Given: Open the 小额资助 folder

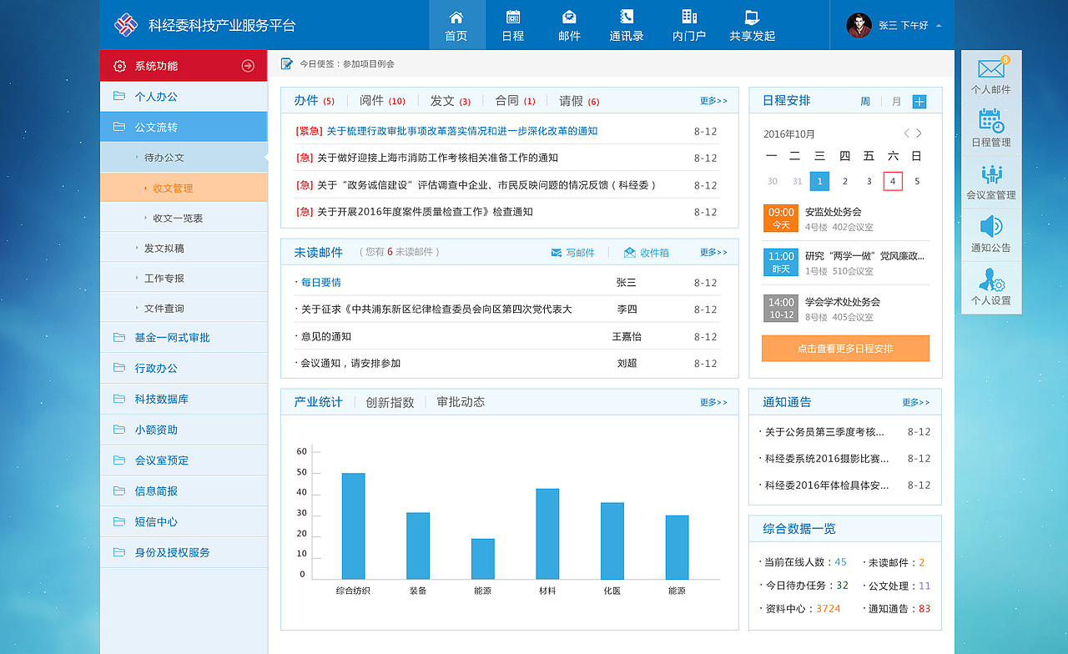Looking at the screenshot, I should 184,430.
